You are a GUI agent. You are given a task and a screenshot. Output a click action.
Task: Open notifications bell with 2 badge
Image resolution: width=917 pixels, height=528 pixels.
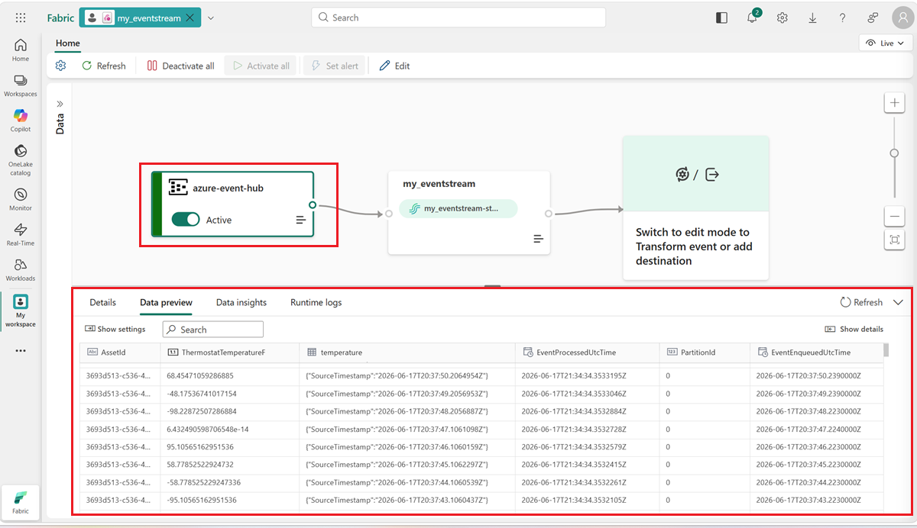752,18
